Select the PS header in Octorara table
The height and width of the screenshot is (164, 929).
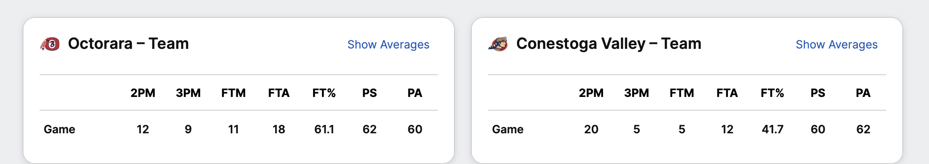pyautogui.click(x=370, y=93)
